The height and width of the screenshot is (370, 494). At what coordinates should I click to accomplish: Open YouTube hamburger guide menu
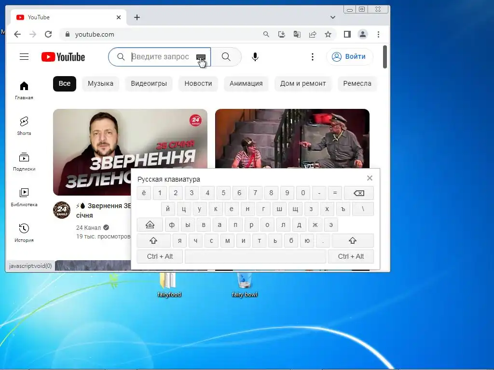(x=24, y=57)
